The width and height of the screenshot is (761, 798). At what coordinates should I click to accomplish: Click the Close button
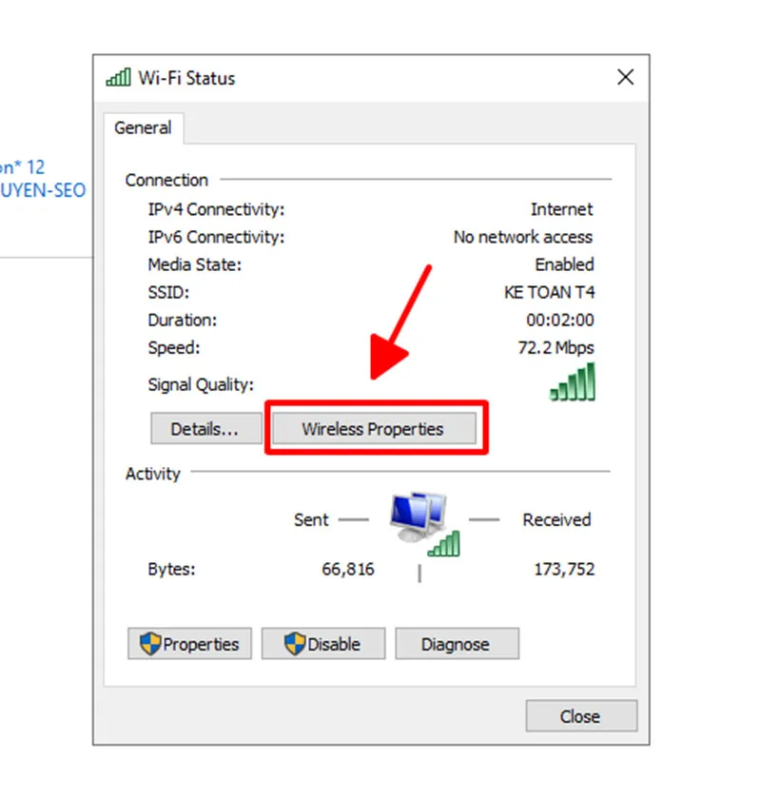(x=581, y=716)
